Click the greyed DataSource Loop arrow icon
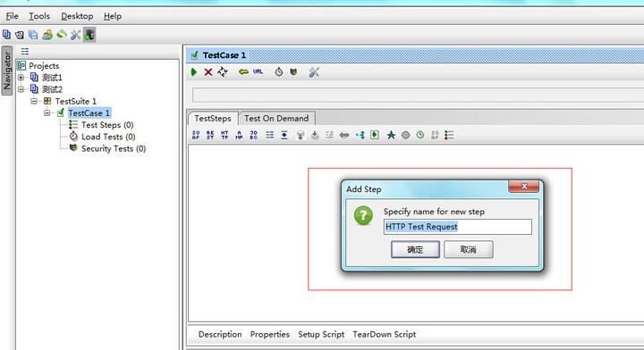This screenshot has height=350, width=644. point(344,135)
